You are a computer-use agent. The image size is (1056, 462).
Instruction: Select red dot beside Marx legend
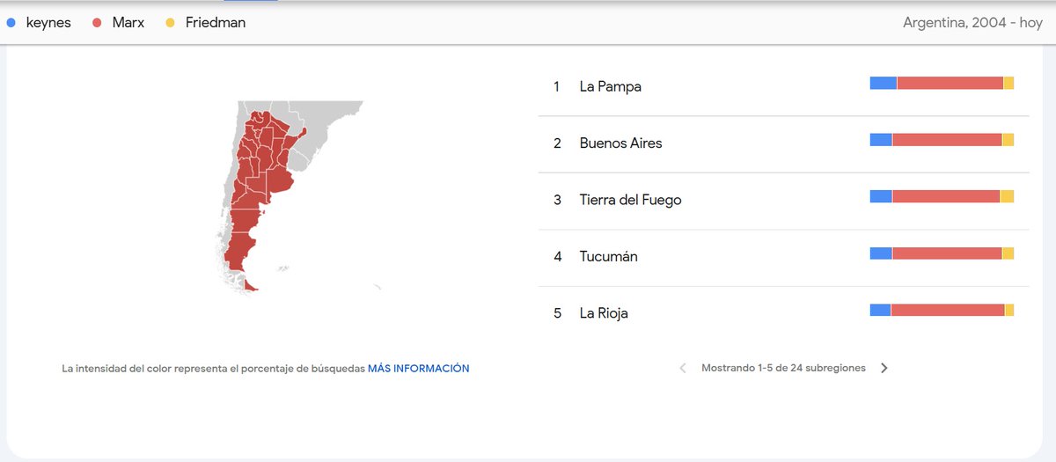point(98,23)
